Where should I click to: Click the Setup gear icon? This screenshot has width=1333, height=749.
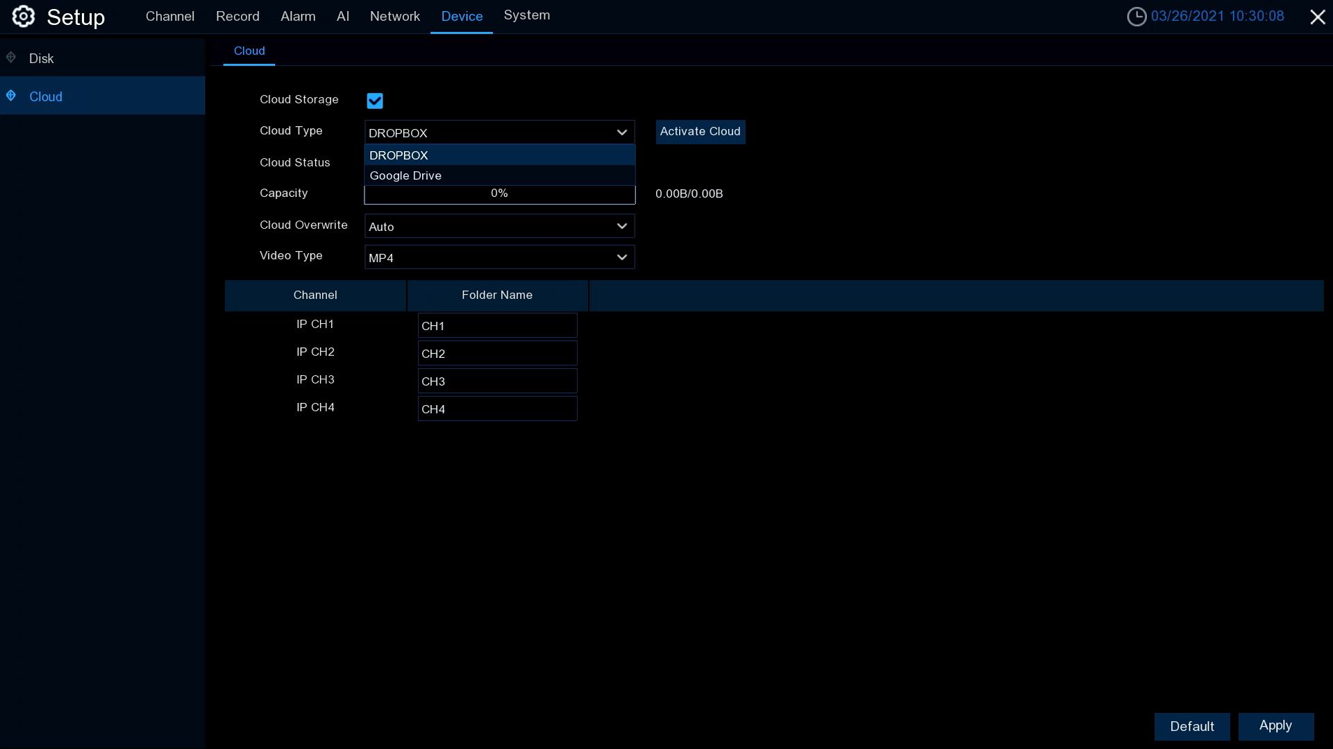coord(23,17)
